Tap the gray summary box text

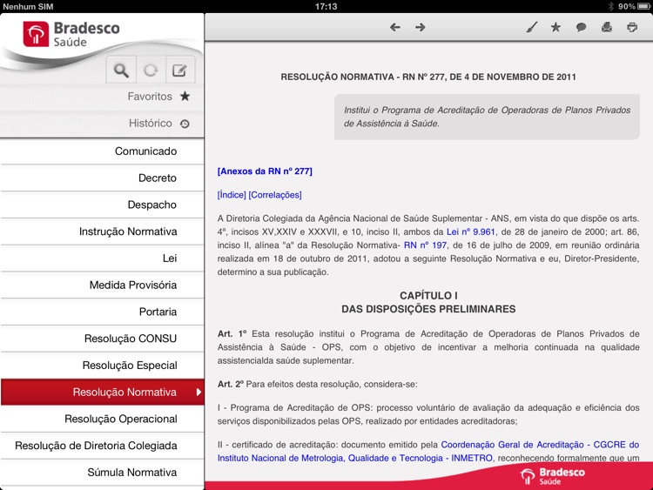click(x=487, y=117)
